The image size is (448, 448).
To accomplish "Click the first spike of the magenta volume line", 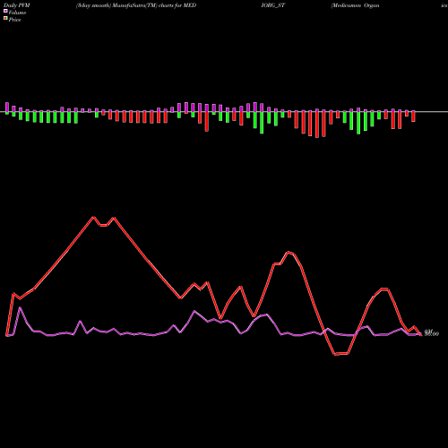I will (20, 307).
